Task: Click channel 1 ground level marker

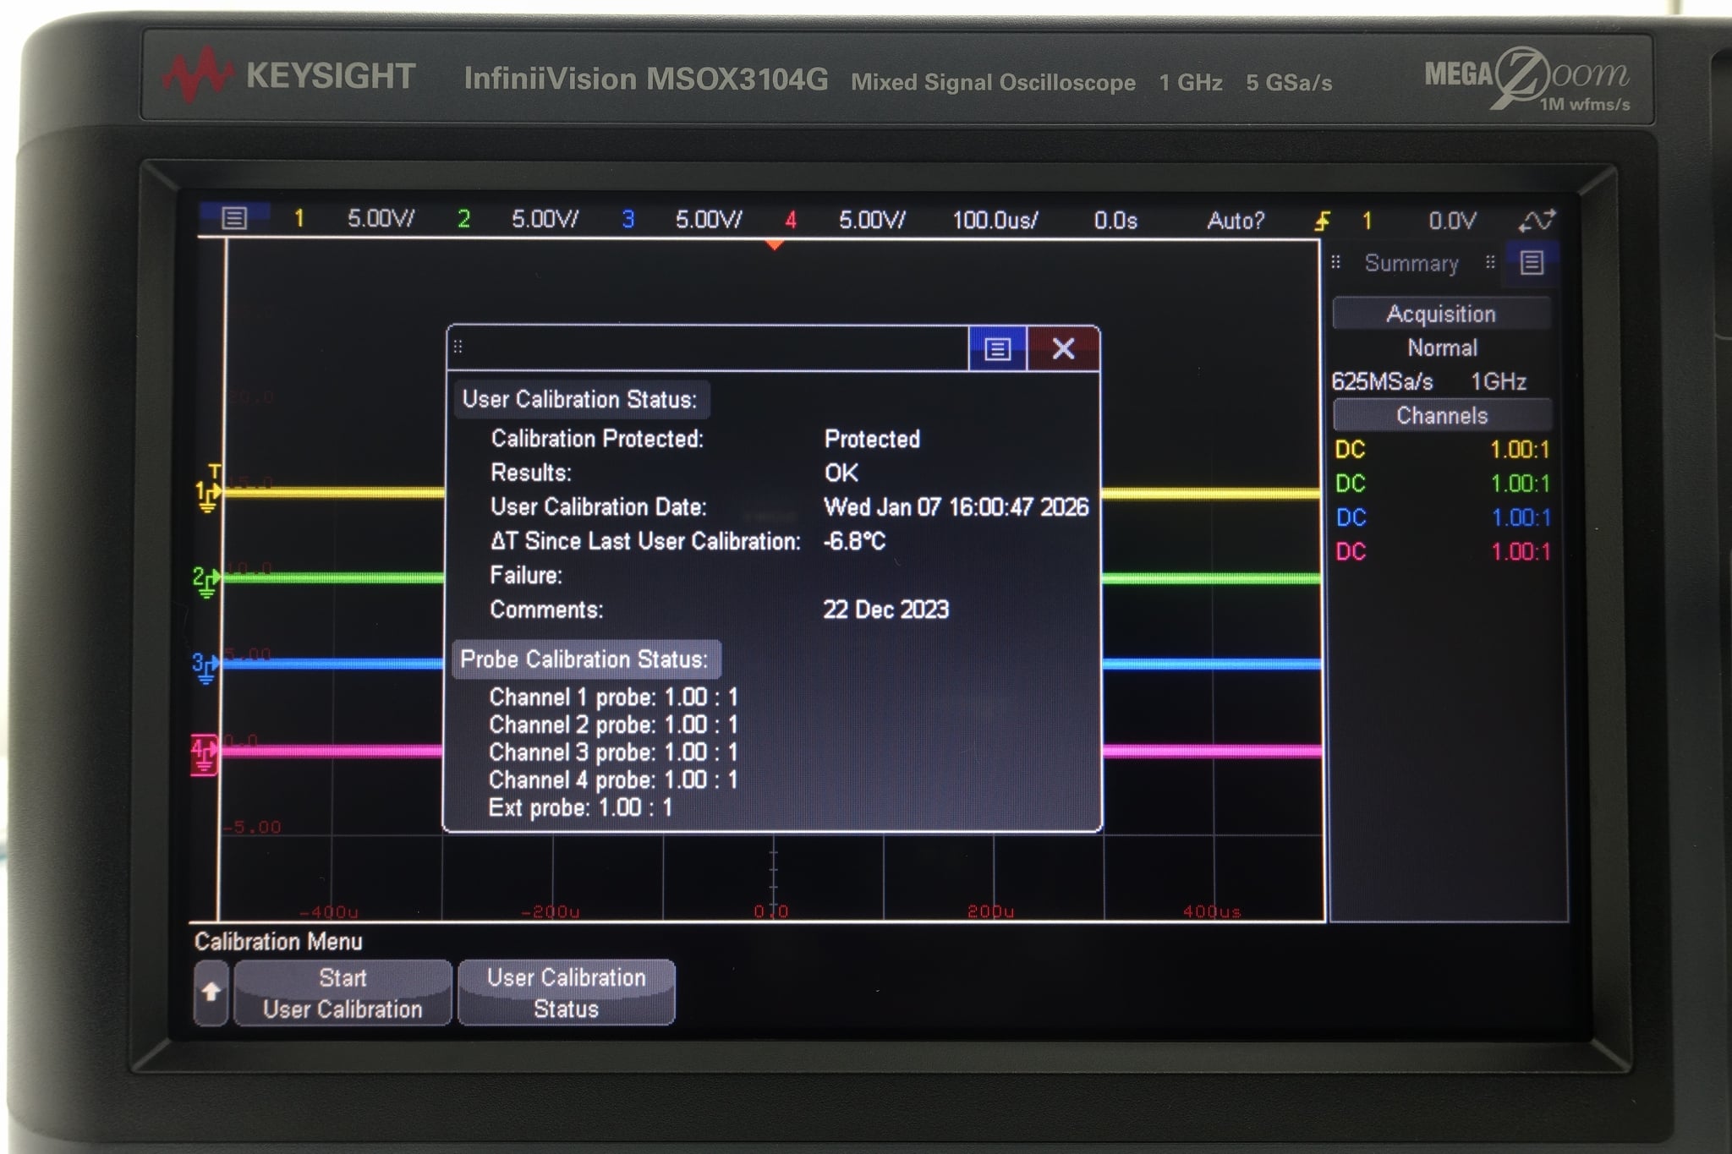Action: (208, 495)
